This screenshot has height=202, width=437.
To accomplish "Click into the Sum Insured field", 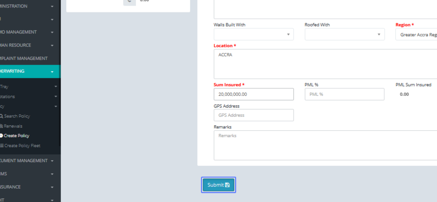I will coord(253,94).
